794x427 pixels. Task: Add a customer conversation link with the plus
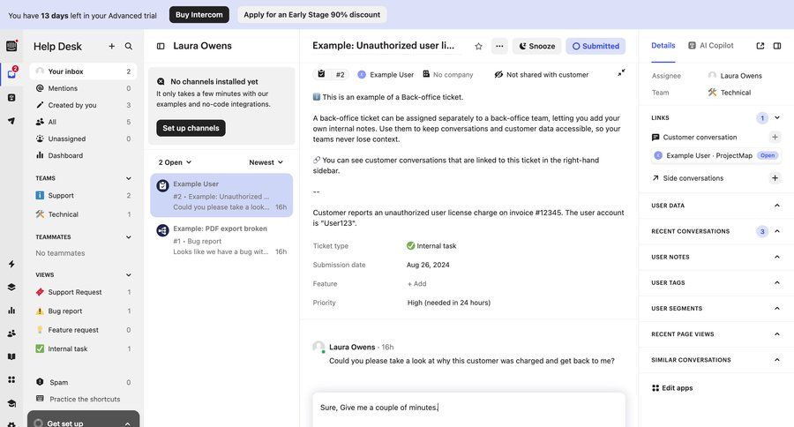pyautogui.click(x=775, y=137)
